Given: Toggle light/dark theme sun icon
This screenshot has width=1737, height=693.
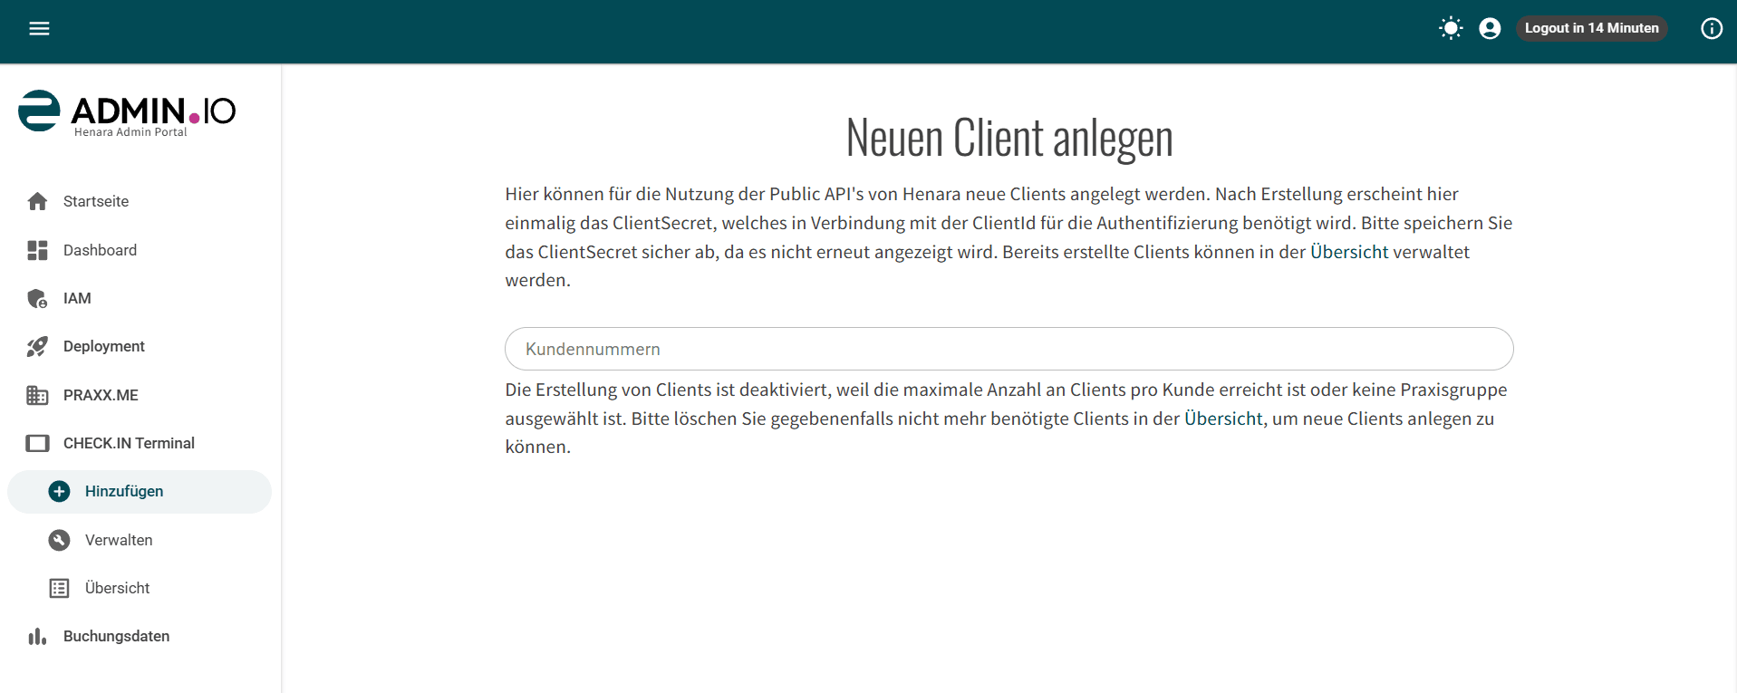Looking at the screenshot, I should click(1451, 28).
